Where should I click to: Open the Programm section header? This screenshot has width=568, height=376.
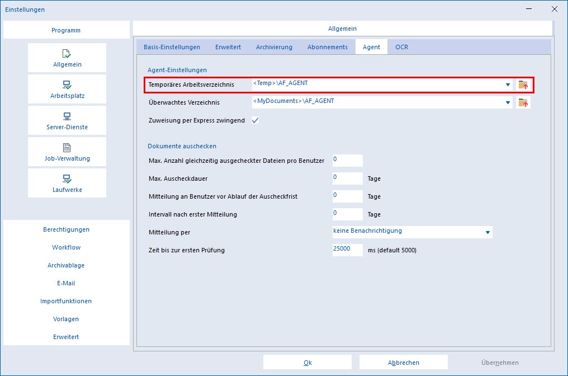67,30
